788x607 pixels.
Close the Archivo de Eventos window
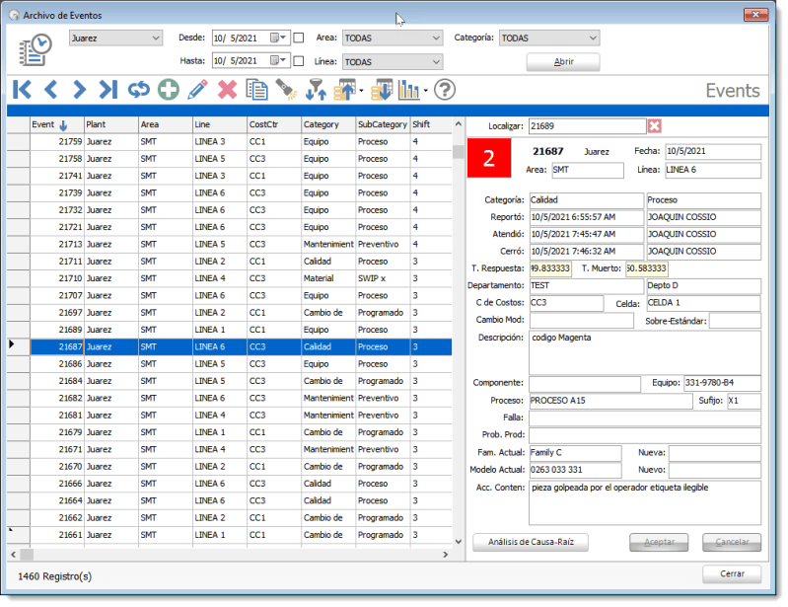click(755, 15)
